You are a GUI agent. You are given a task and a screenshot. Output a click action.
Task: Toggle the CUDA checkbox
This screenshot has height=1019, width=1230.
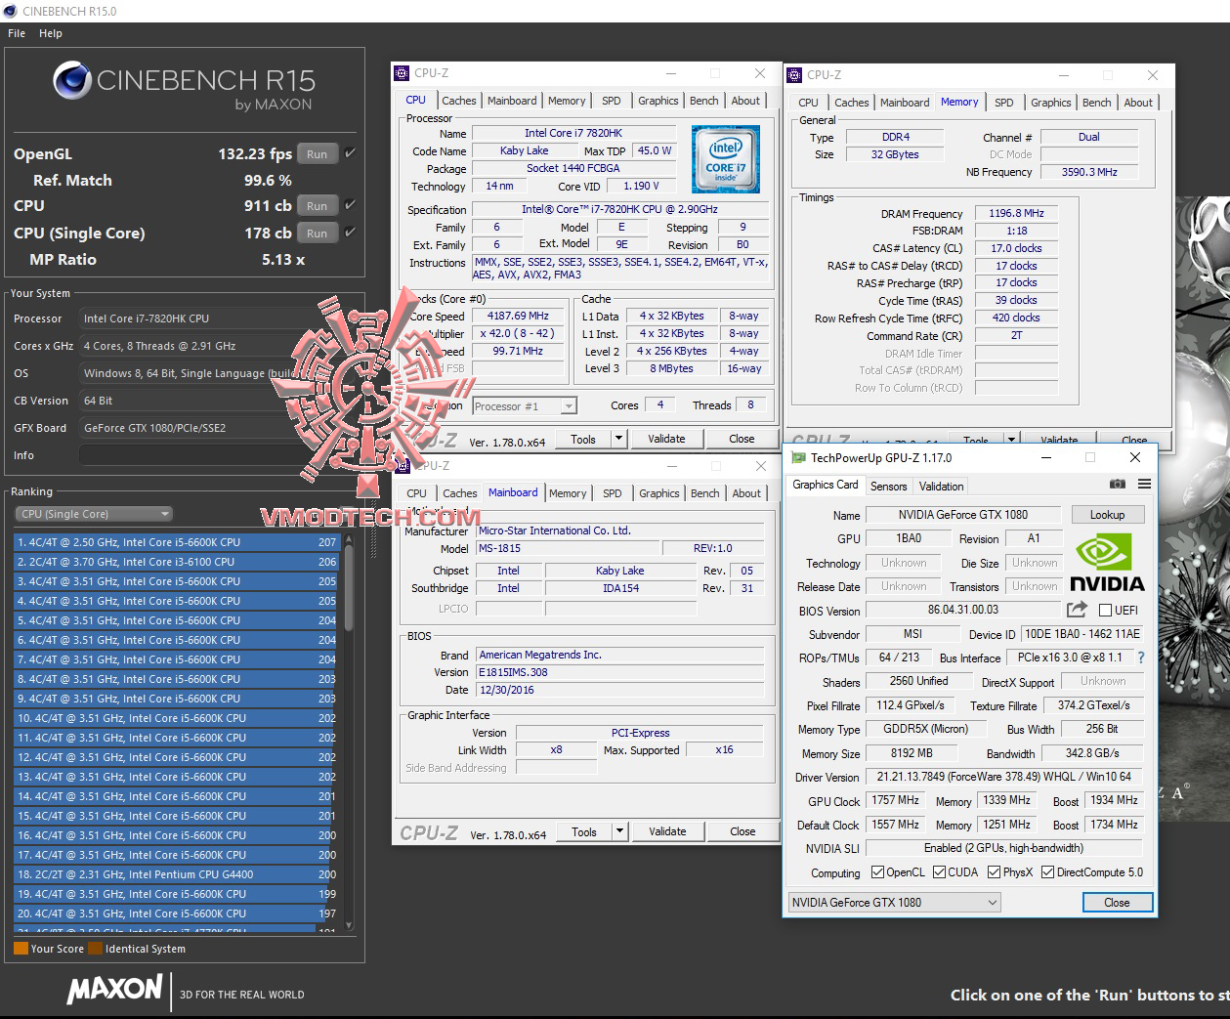click(939, 872)
